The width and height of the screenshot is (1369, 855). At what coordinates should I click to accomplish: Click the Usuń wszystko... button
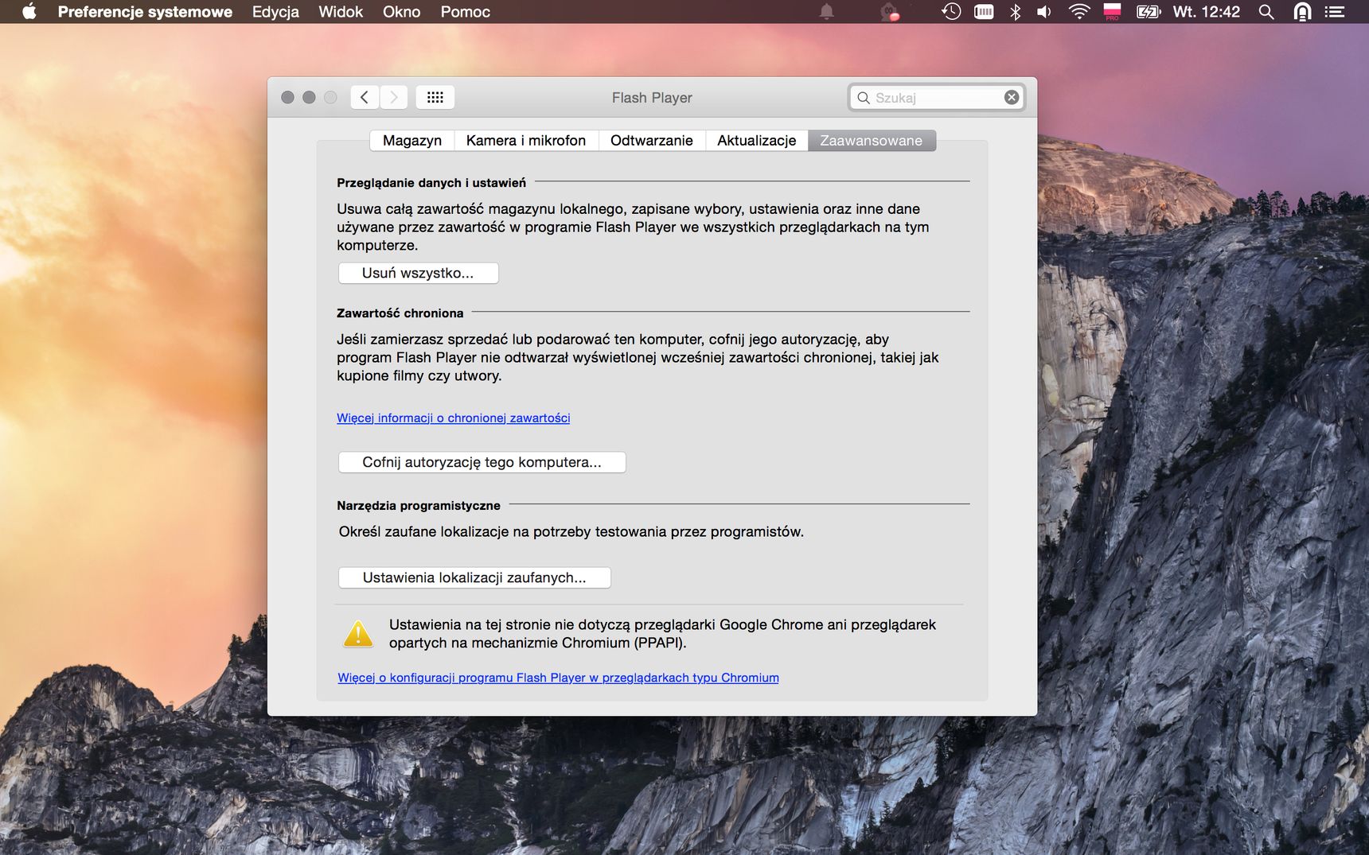(419, 273)
